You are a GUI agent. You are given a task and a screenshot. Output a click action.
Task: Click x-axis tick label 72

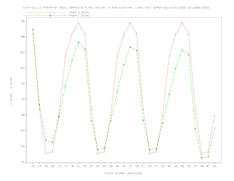coord(189,166)
